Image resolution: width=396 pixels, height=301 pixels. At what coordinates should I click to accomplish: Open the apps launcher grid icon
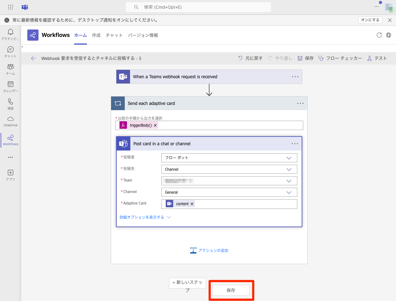click(11, 7)
